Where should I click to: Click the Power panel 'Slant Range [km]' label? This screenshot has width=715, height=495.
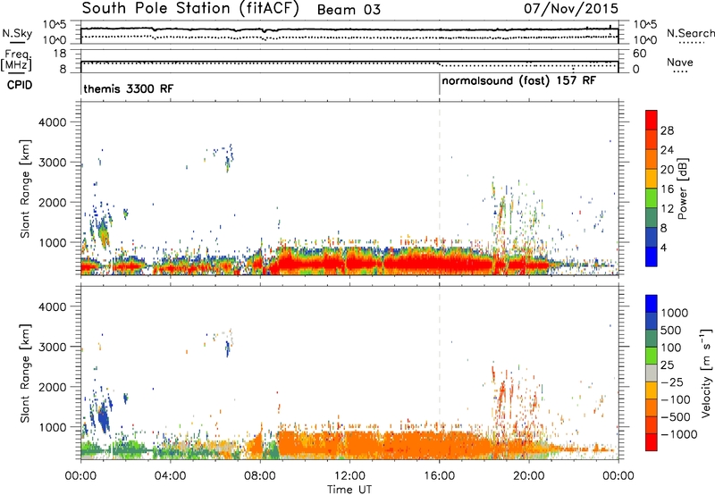coord(25,189)
